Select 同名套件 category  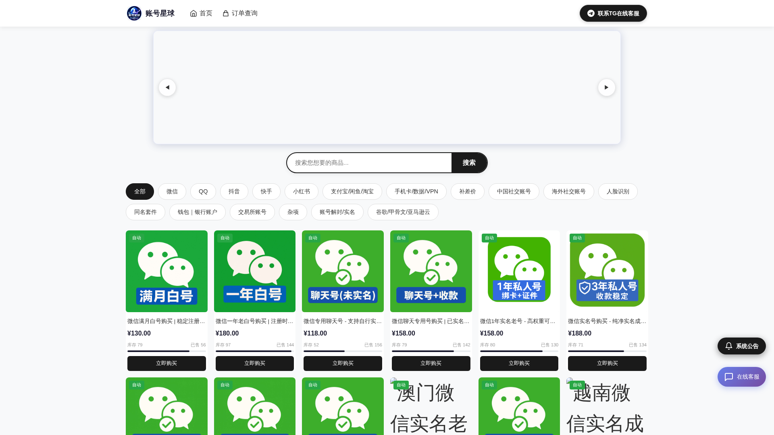pos(146,212)
